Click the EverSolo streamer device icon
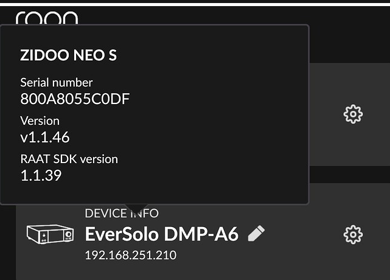The width and height of the screenshot is (390, 280). coord(50,234)
